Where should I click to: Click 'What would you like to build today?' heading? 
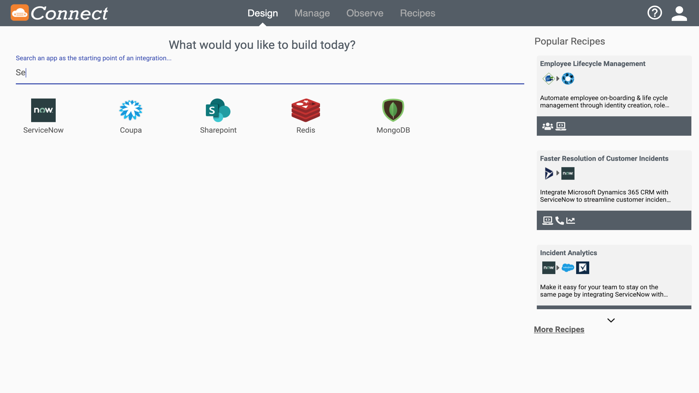pos(262,45)
